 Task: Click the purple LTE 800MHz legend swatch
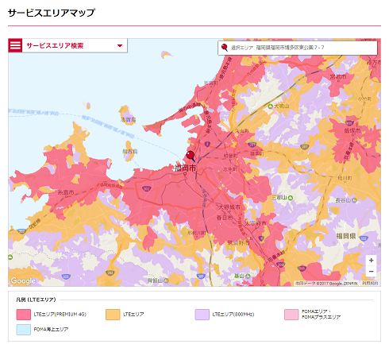coord(202,315)
